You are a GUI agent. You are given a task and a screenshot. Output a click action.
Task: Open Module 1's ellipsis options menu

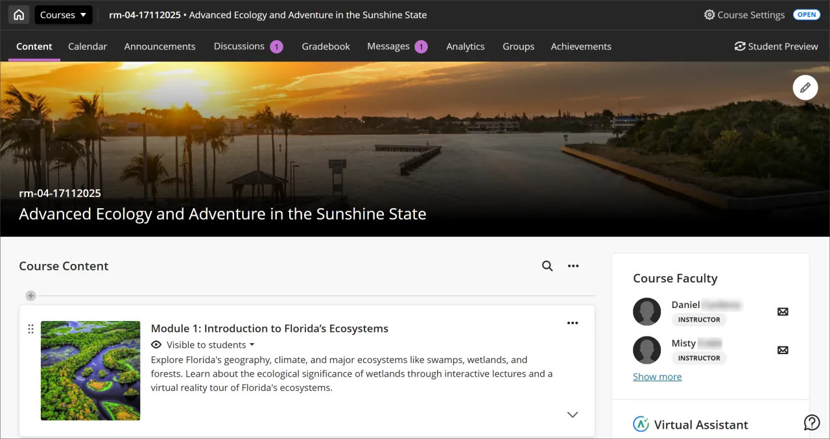tap(573, 322)
